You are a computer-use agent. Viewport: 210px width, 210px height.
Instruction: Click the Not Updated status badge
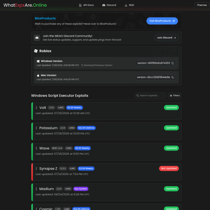(x=169, y=168)
